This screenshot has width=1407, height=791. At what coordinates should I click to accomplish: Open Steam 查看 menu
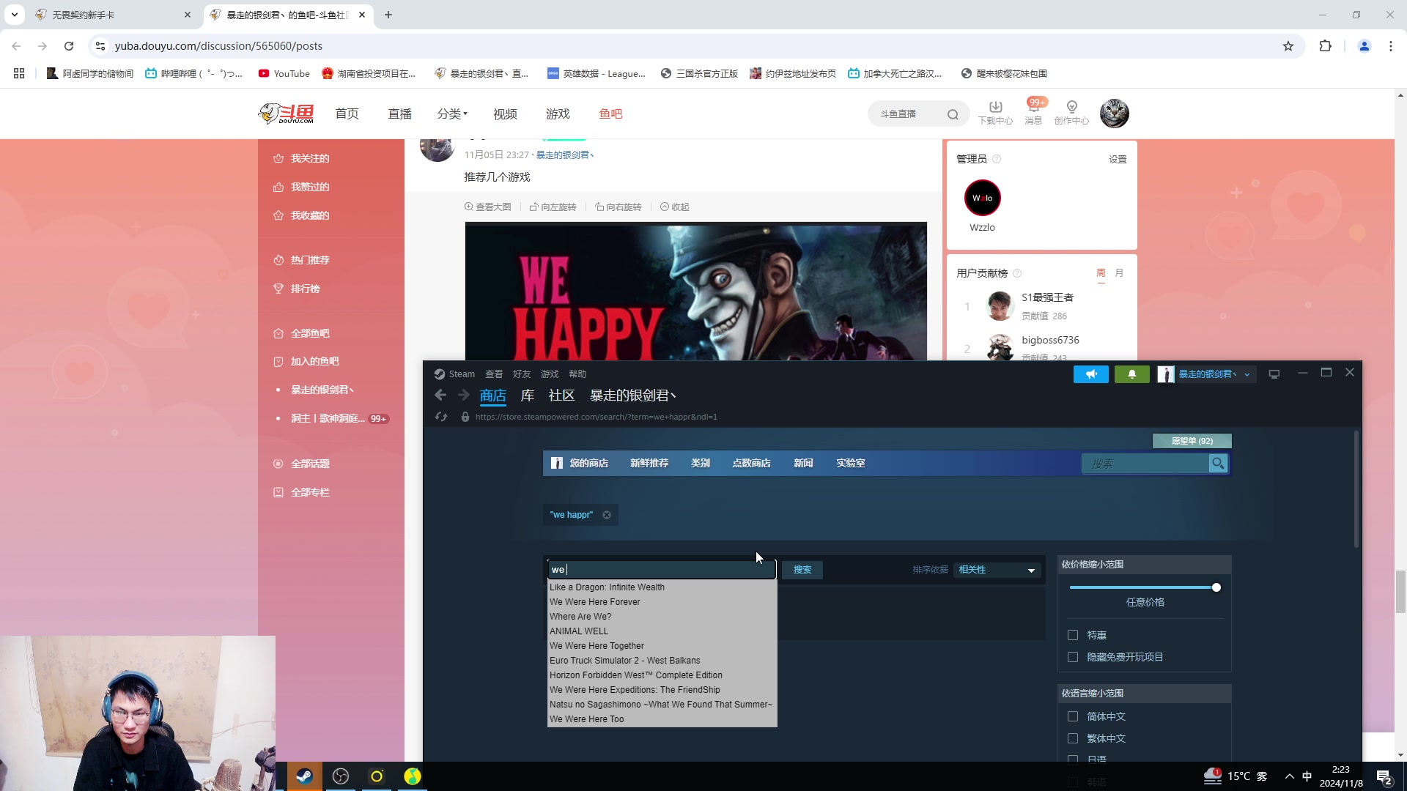click(x=494, y=374)
